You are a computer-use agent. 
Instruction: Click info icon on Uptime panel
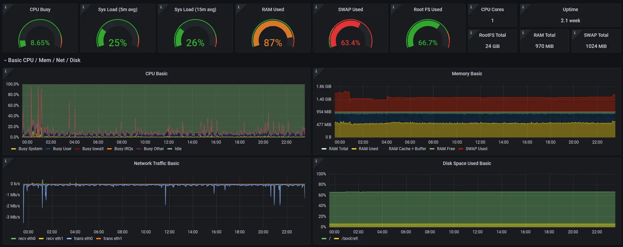click(523, 7)
